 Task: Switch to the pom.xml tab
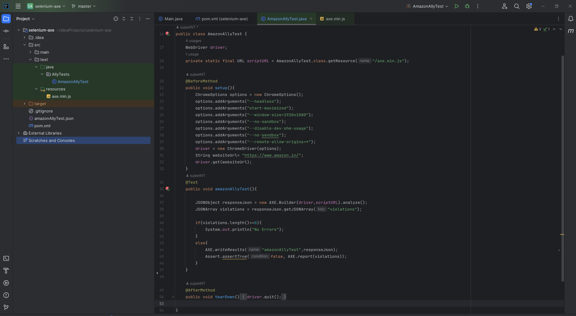pos(221,19)
